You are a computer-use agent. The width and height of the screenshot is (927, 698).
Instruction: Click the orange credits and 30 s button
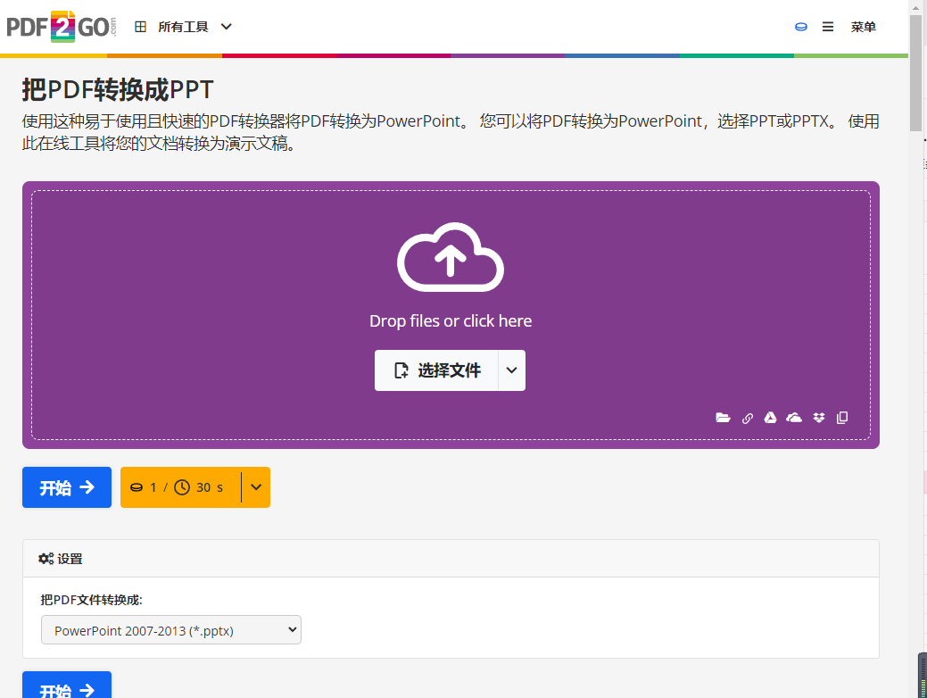click(181, 487)
